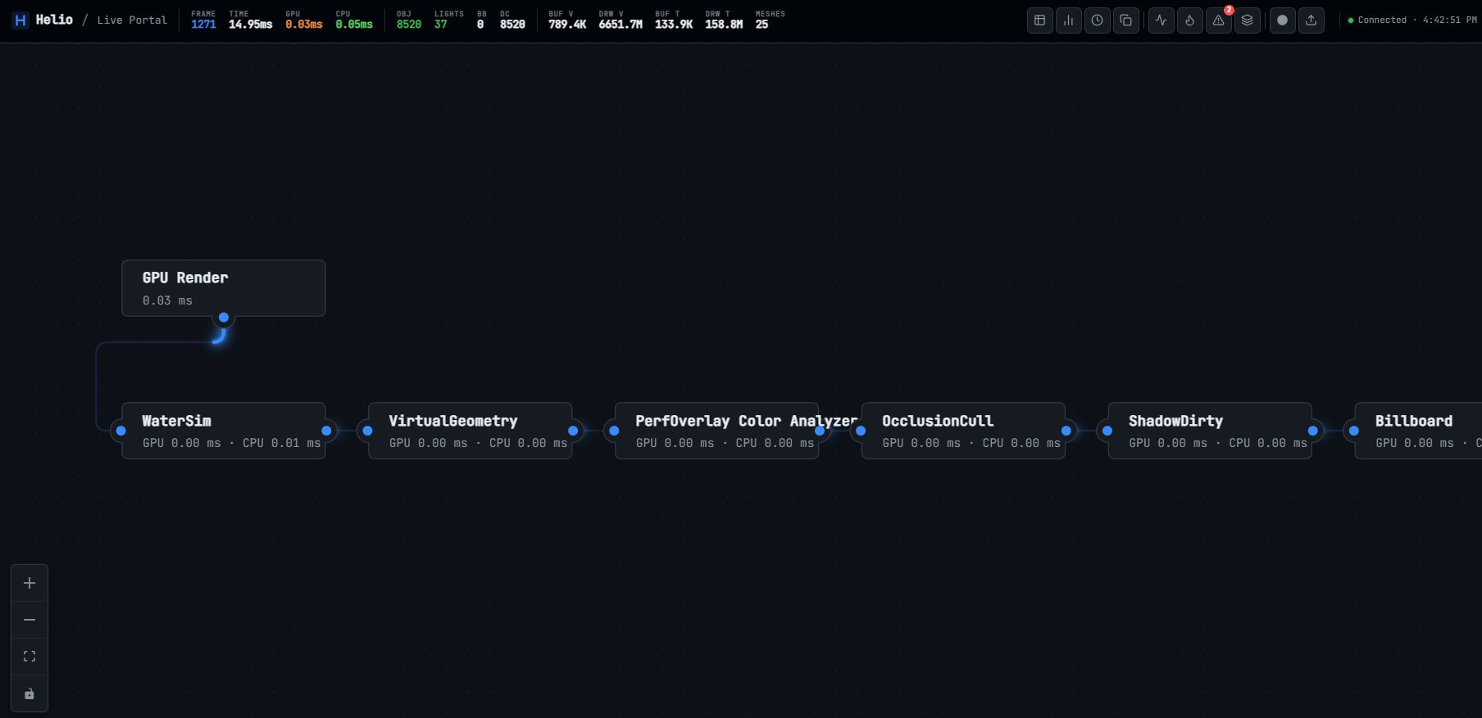Click the FRAME 1271 counter
The image size is (1482, 718).
(x=204, y=20)
